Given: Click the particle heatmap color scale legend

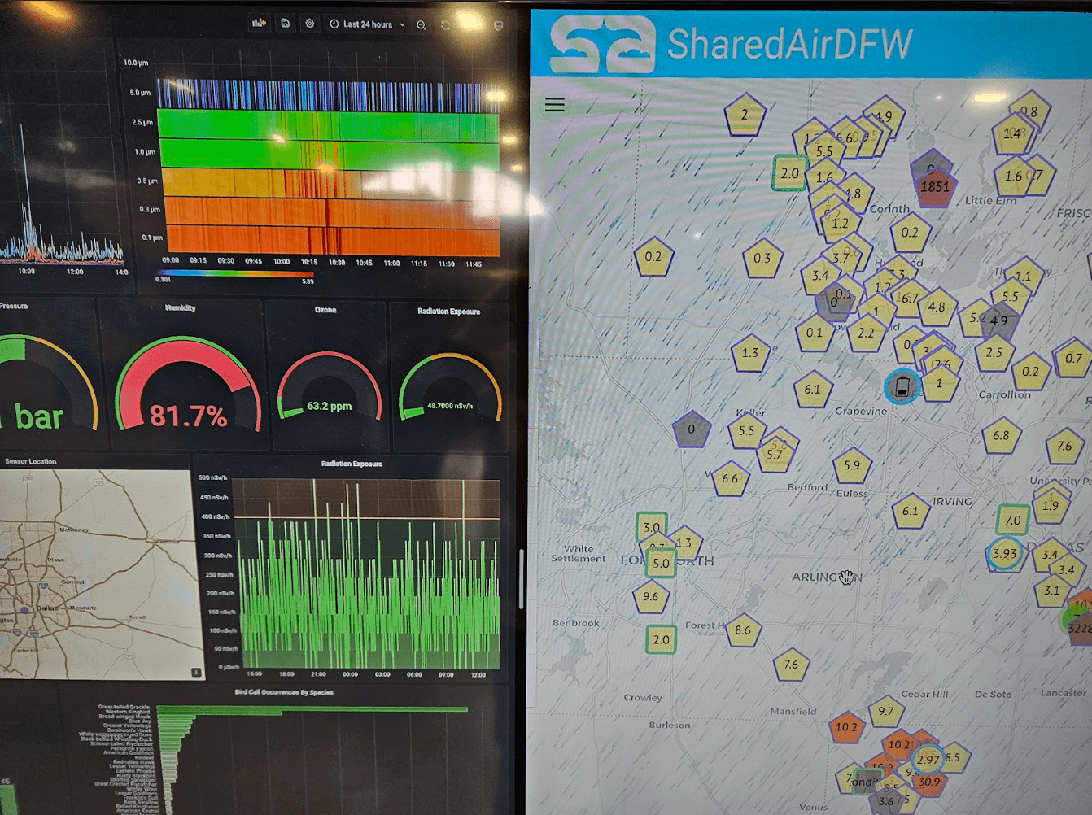Looking at the screenshot, I should (x=234, y=274).
